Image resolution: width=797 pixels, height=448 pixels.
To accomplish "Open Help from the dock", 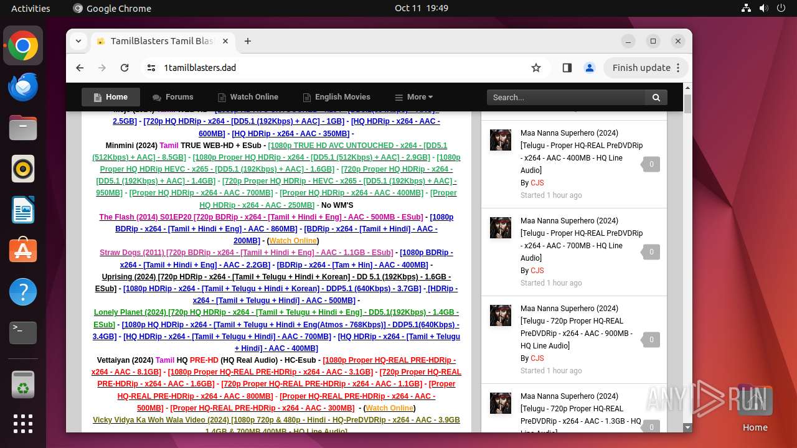I will [23, 292].
